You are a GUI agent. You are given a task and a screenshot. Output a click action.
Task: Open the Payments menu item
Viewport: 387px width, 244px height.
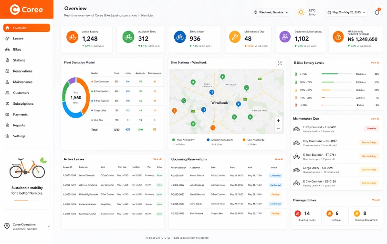point(27,114)
